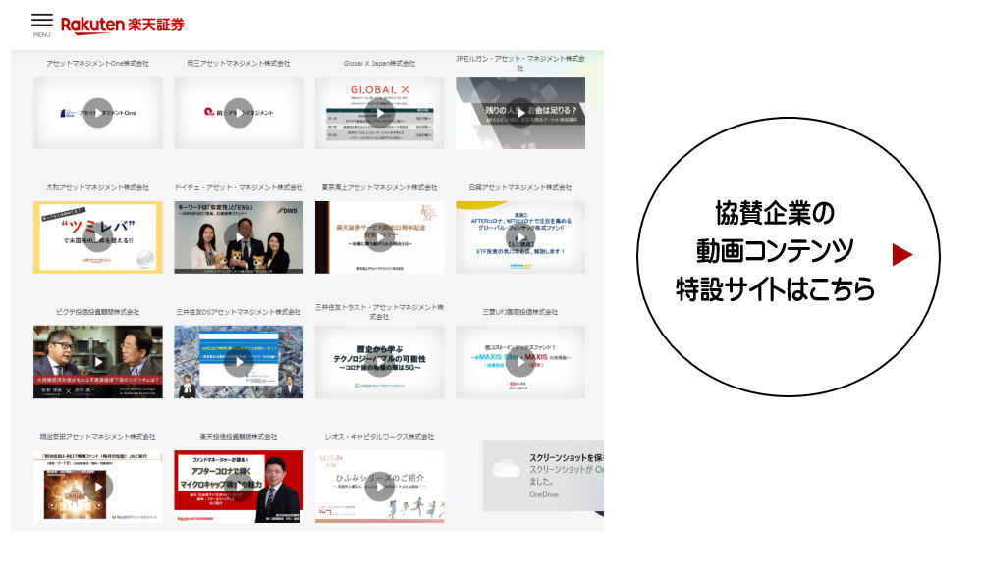The width and height of the screenshot is (982, 569).
Task: Play the JPモルガン・アセット・マネジメント video
Action: tap(520, 113)
